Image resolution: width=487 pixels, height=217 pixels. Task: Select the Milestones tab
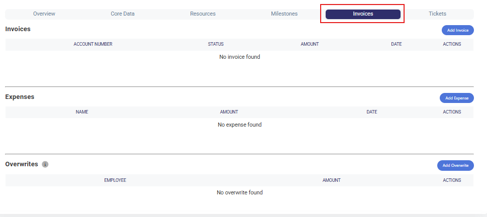point(284,14)
